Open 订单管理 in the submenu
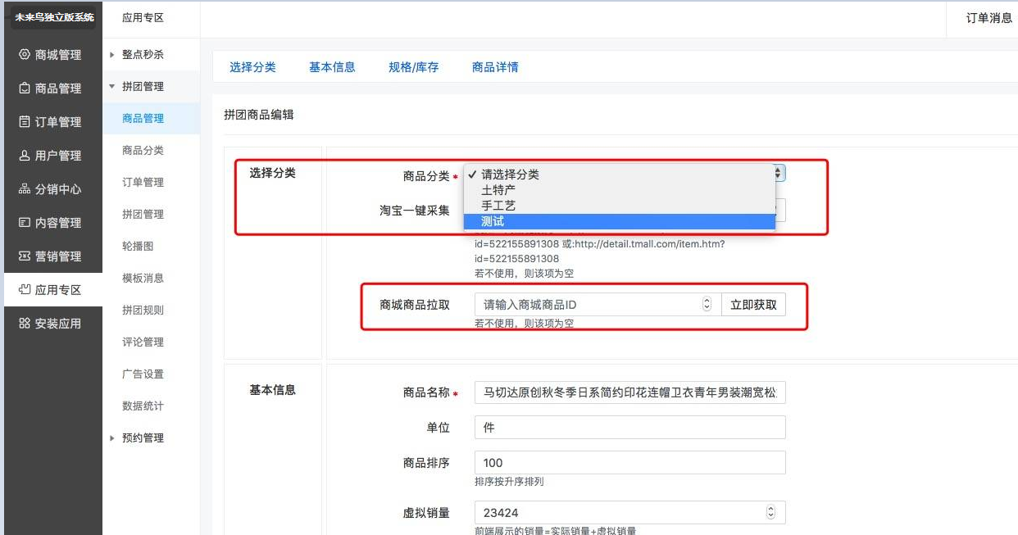This screenshot has height=535, width=1018. coord(143,182)
